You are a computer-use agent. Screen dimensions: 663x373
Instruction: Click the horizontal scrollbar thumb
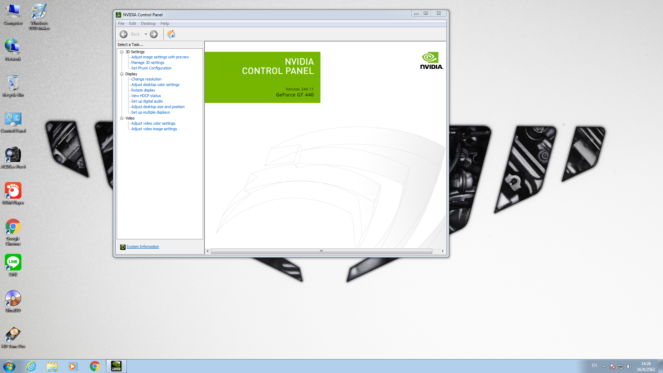click(321, 251)
